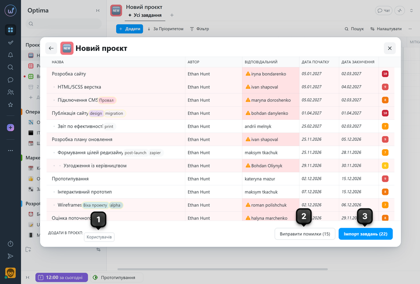Open the three-dots more menu in sidebar
This screenshot has height=284, width=420.
(10, 151)
